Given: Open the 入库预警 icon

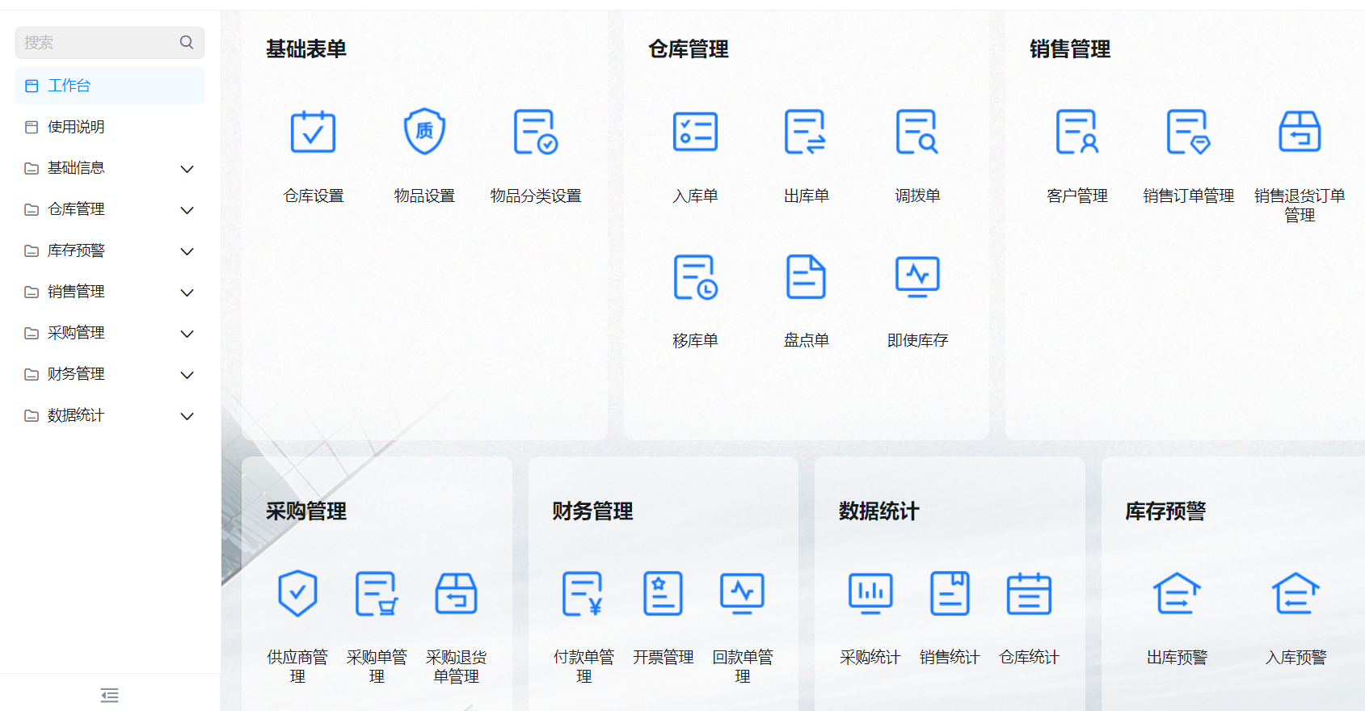Looking at the screenshot, I should tap(1296, 594).
